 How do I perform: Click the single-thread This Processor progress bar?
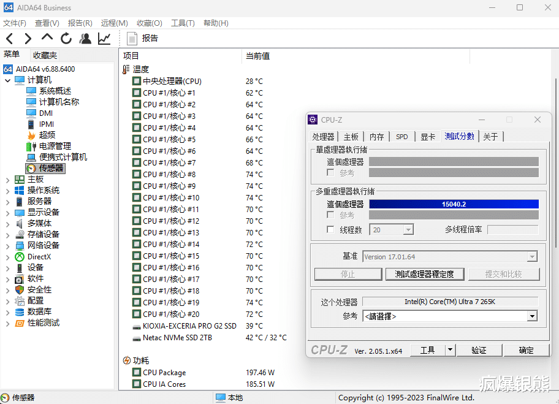454,162
